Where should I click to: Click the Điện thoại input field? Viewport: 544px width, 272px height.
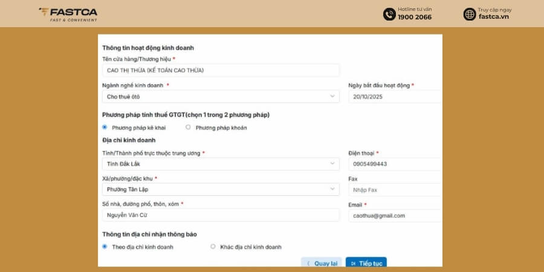tap(395, 164)
